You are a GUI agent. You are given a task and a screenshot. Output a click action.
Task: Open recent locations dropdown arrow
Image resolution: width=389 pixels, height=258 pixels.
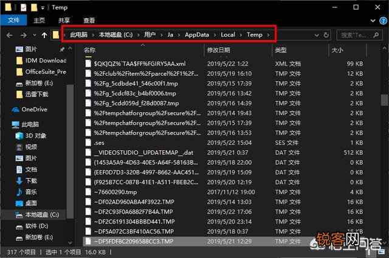coord(35,35)
